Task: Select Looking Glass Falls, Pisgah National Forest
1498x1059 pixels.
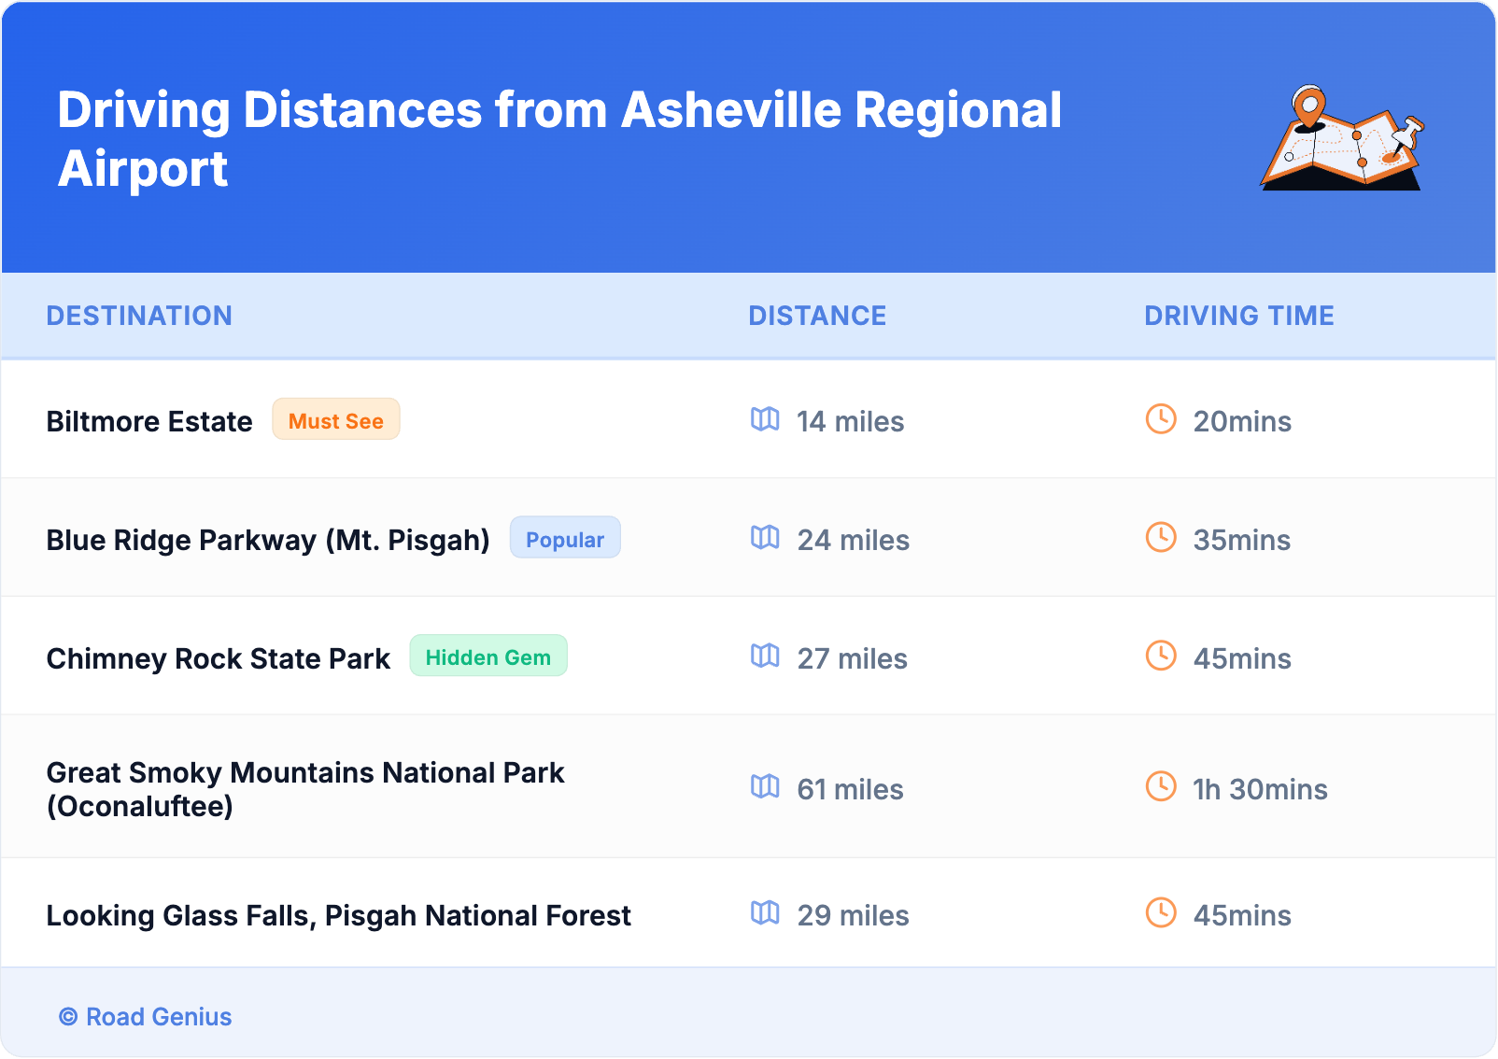Action: [339, 916]
